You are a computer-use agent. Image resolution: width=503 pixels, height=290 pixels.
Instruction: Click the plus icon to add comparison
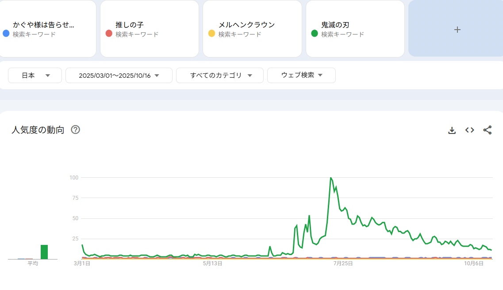tap(457, 30)
